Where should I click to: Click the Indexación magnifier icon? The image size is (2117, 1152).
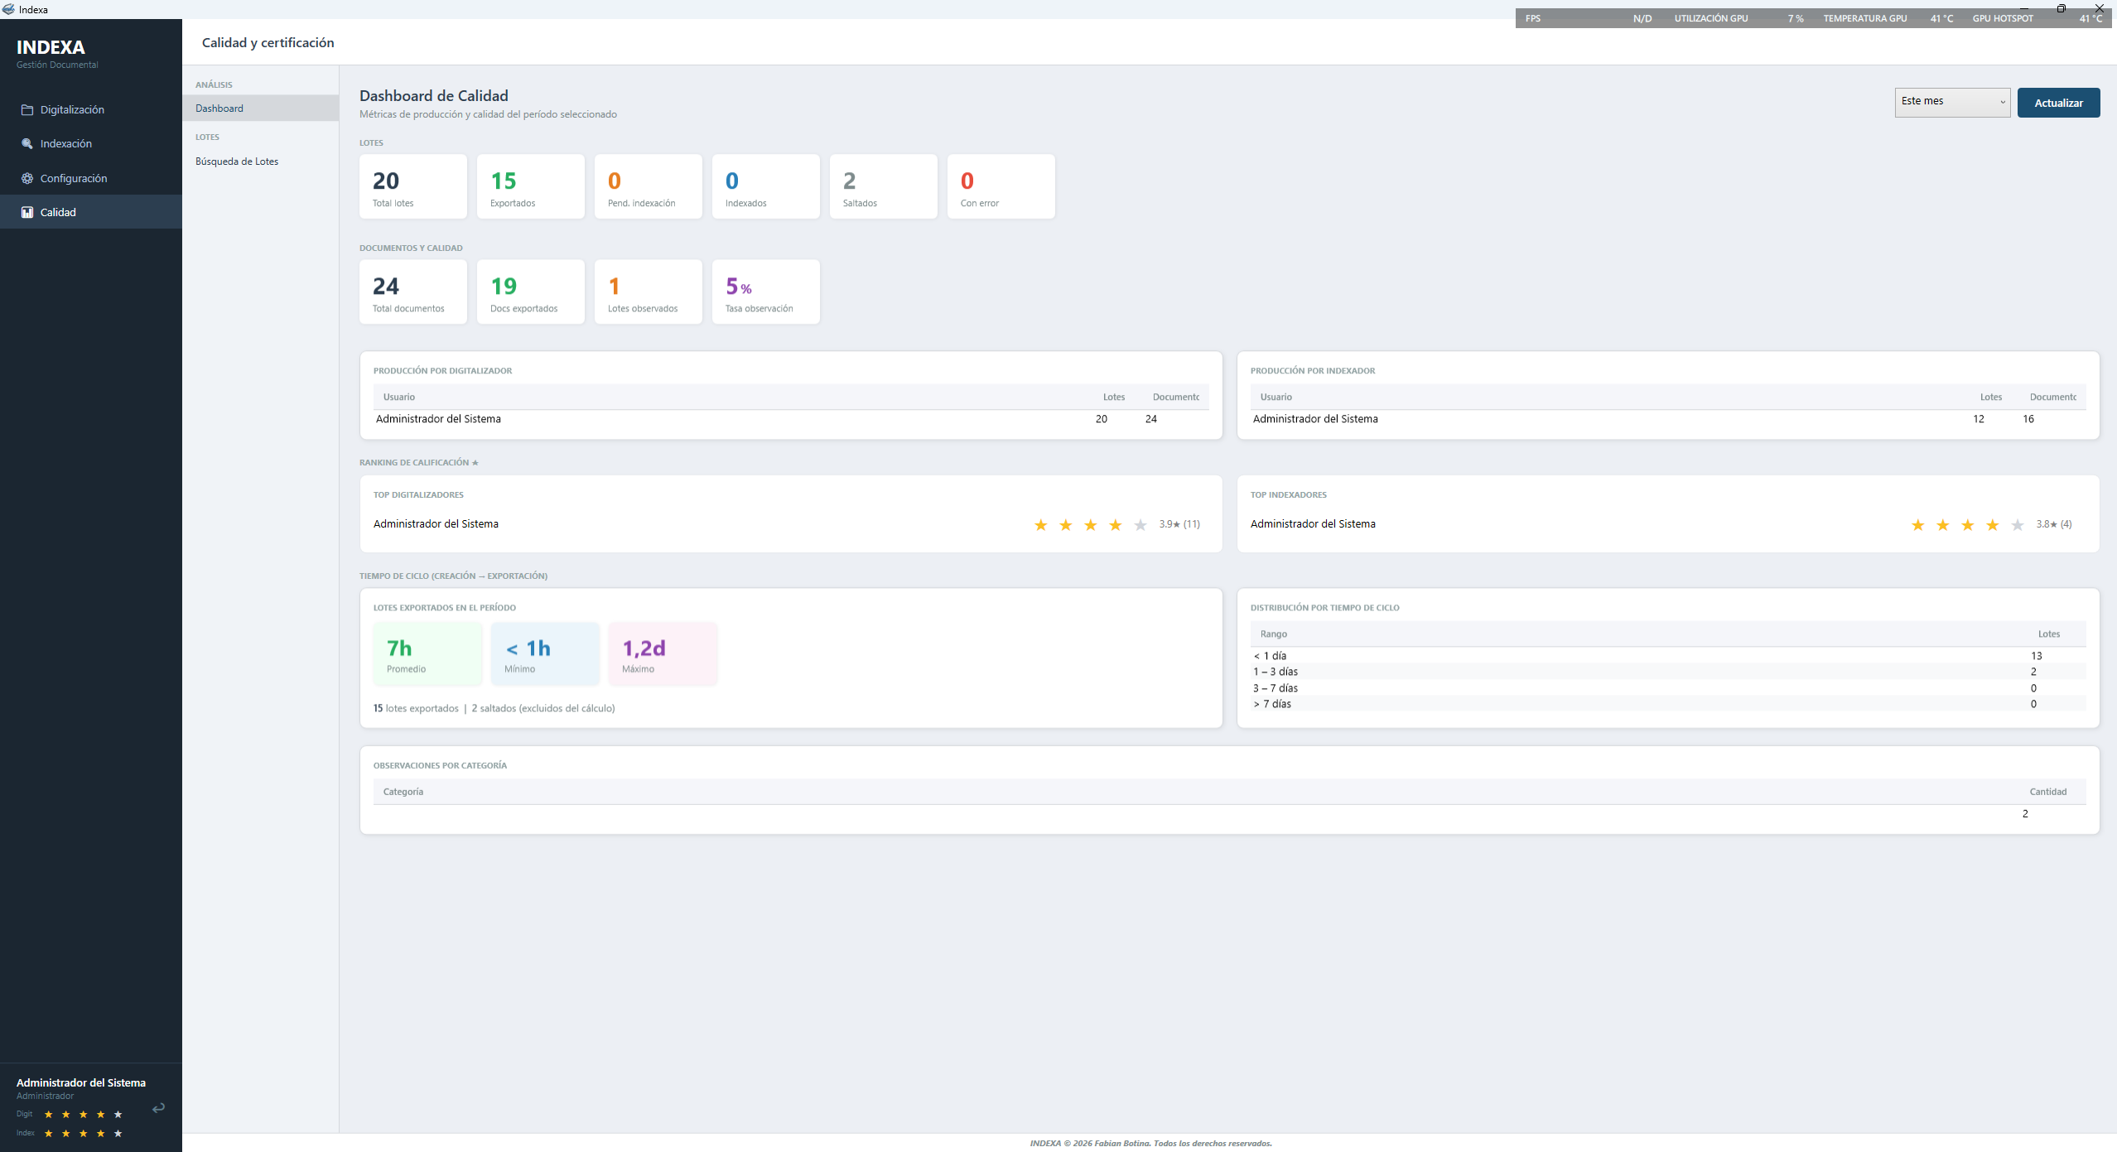click(x=27, y=143)
